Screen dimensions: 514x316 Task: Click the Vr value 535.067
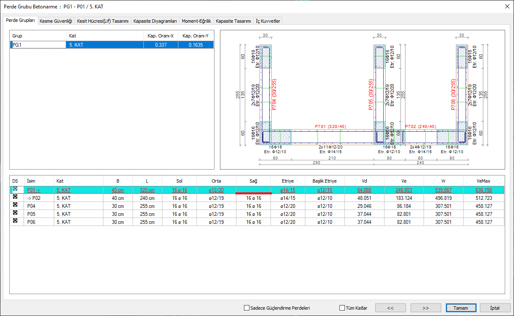pos(443,190)
